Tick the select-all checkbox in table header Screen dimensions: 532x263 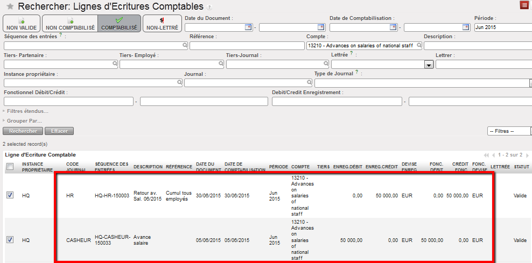[x=10, y=167]
